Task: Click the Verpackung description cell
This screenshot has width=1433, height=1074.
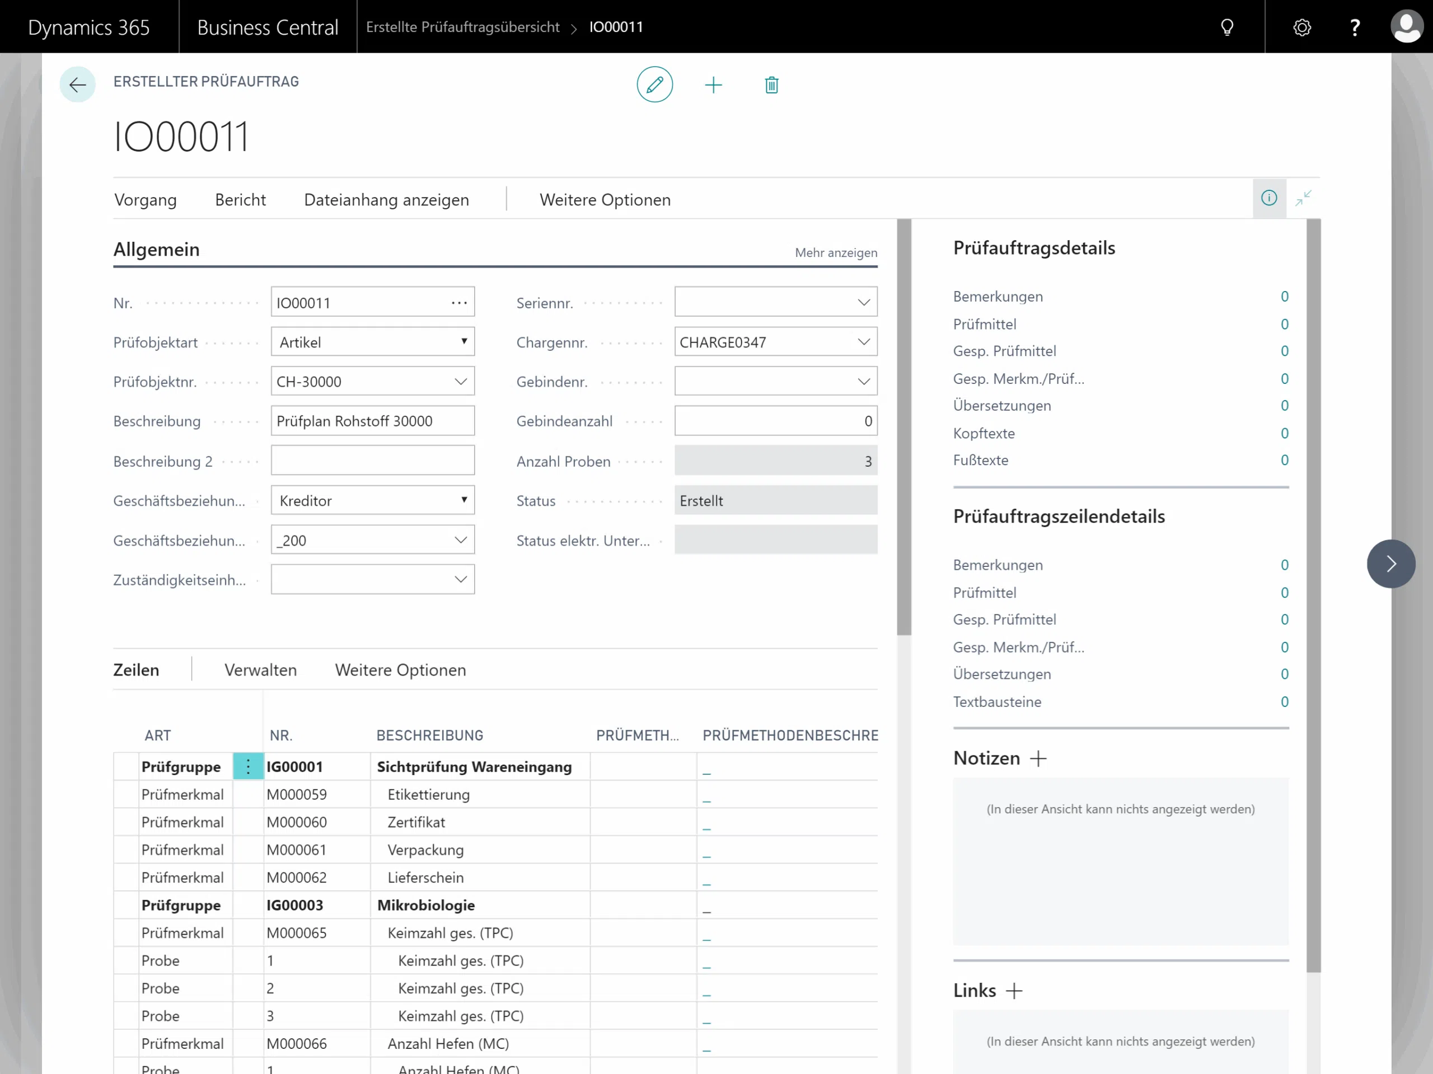Action: (x=480, y=849)
